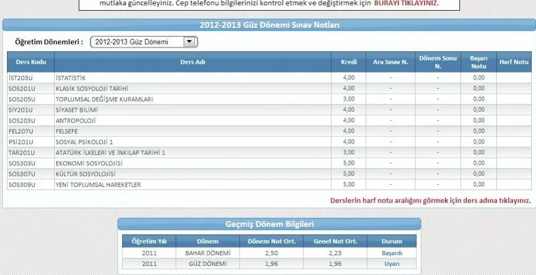This screenshot has height=275, width=536.
Task: Click course code PSİ201U
Action: coord(21,142)
